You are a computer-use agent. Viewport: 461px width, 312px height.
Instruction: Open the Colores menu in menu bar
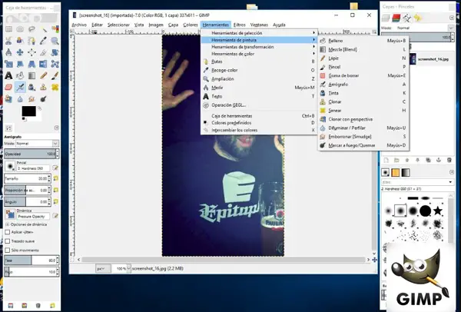coord(191,25)
